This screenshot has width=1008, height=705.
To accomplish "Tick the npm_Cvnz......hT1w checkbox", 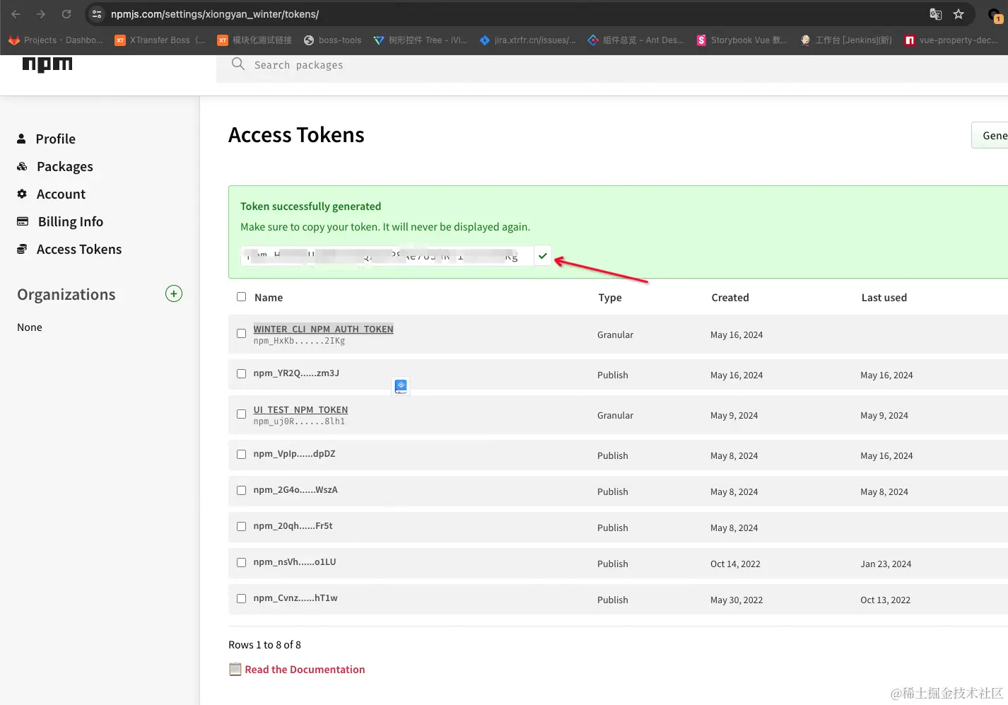I will click(x=241, y=598).
